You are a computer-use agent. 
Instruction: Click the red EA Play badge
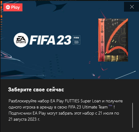13,7
